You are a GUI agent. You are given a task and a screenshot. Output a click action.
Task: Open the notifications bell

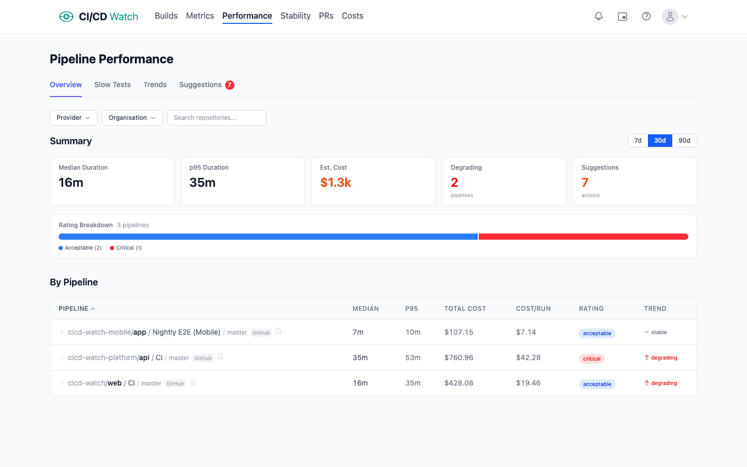599,17
